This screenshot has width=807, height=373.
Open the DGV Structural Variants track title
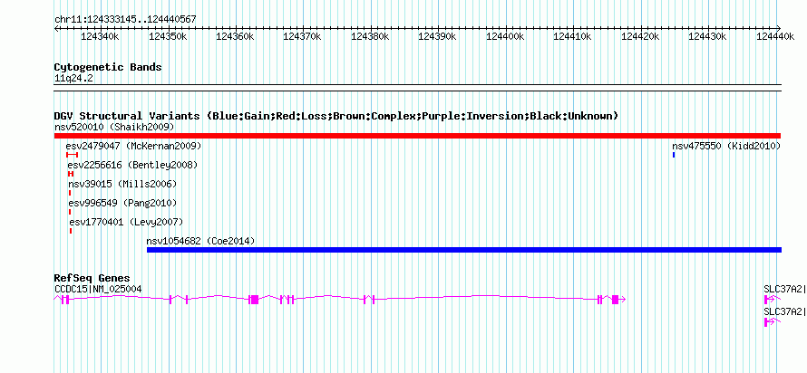point(336,116)
